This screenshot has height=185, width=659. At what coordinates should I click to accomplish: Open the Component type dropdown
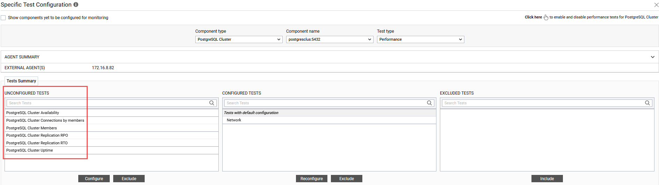coord(239,39)
